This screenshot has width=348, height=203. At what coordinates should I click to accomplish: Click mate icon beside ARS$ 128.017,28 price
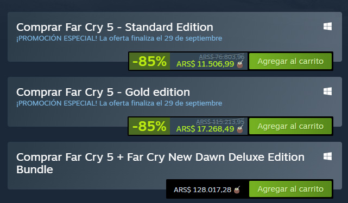(237, 189)
